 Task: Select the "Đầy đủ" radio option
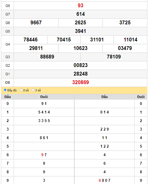(x=5, y=90)
